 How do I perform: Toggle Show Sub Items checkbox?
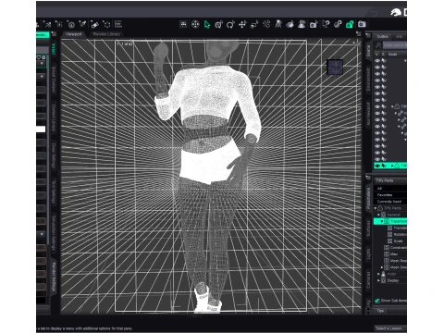tap(376, 301)
